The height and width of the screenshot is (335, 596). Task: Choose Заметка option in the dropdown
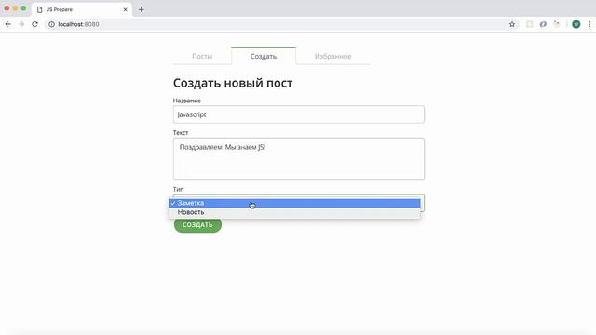tap(294, 203)
